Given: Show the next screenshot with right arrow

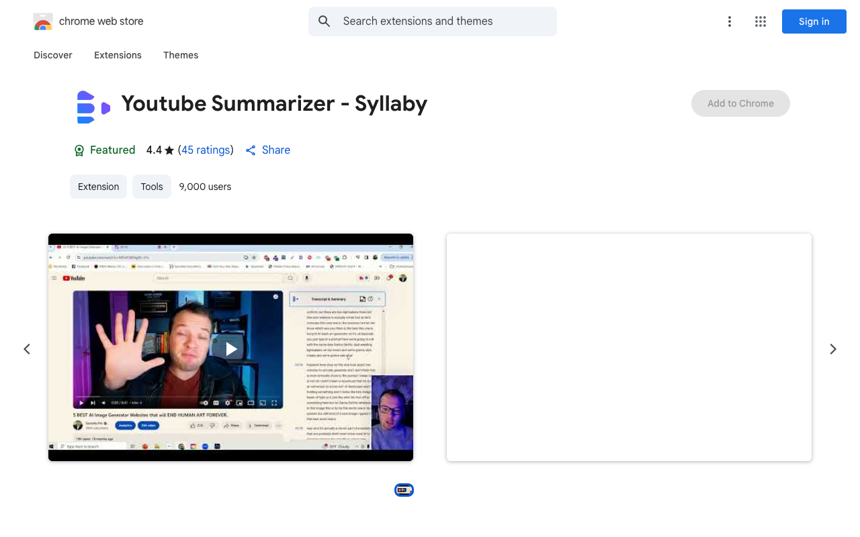Looking at the screenshot, I should click(833, 349).
